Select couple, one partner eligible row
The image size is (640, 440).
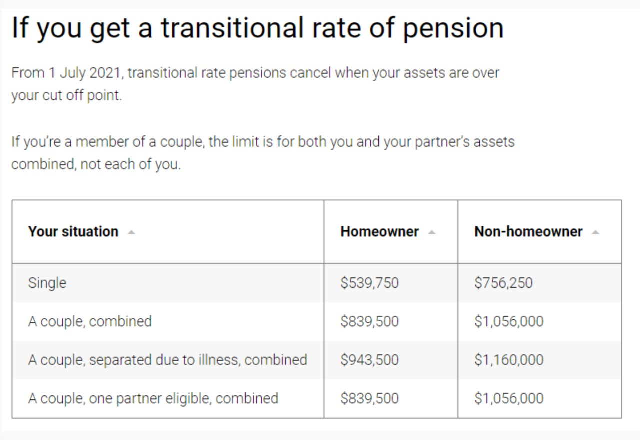click(x=153, y=398)
